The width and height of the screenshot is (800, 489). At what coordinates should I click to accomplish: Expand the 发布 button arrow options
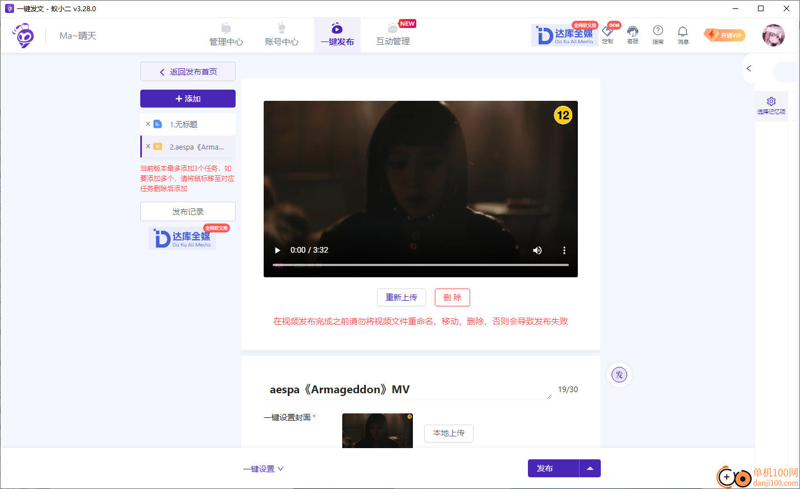click(590, 468)
